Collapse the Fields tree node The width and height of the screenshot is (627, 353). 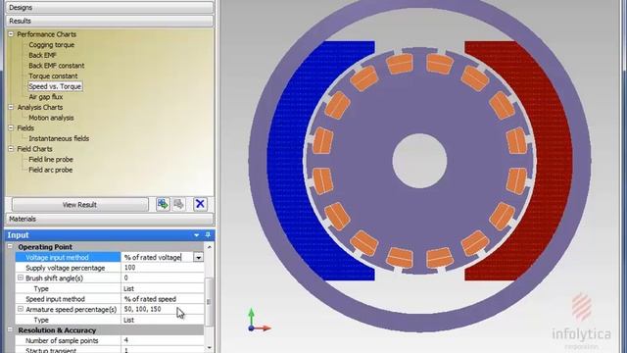[x=11, y=128]
